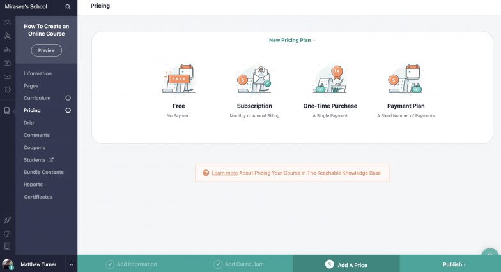The height and width of the screenshot is (272, 501).
Task: Open the Users icon in left rail
Action: pyautogui.click(x=8, y=36)
